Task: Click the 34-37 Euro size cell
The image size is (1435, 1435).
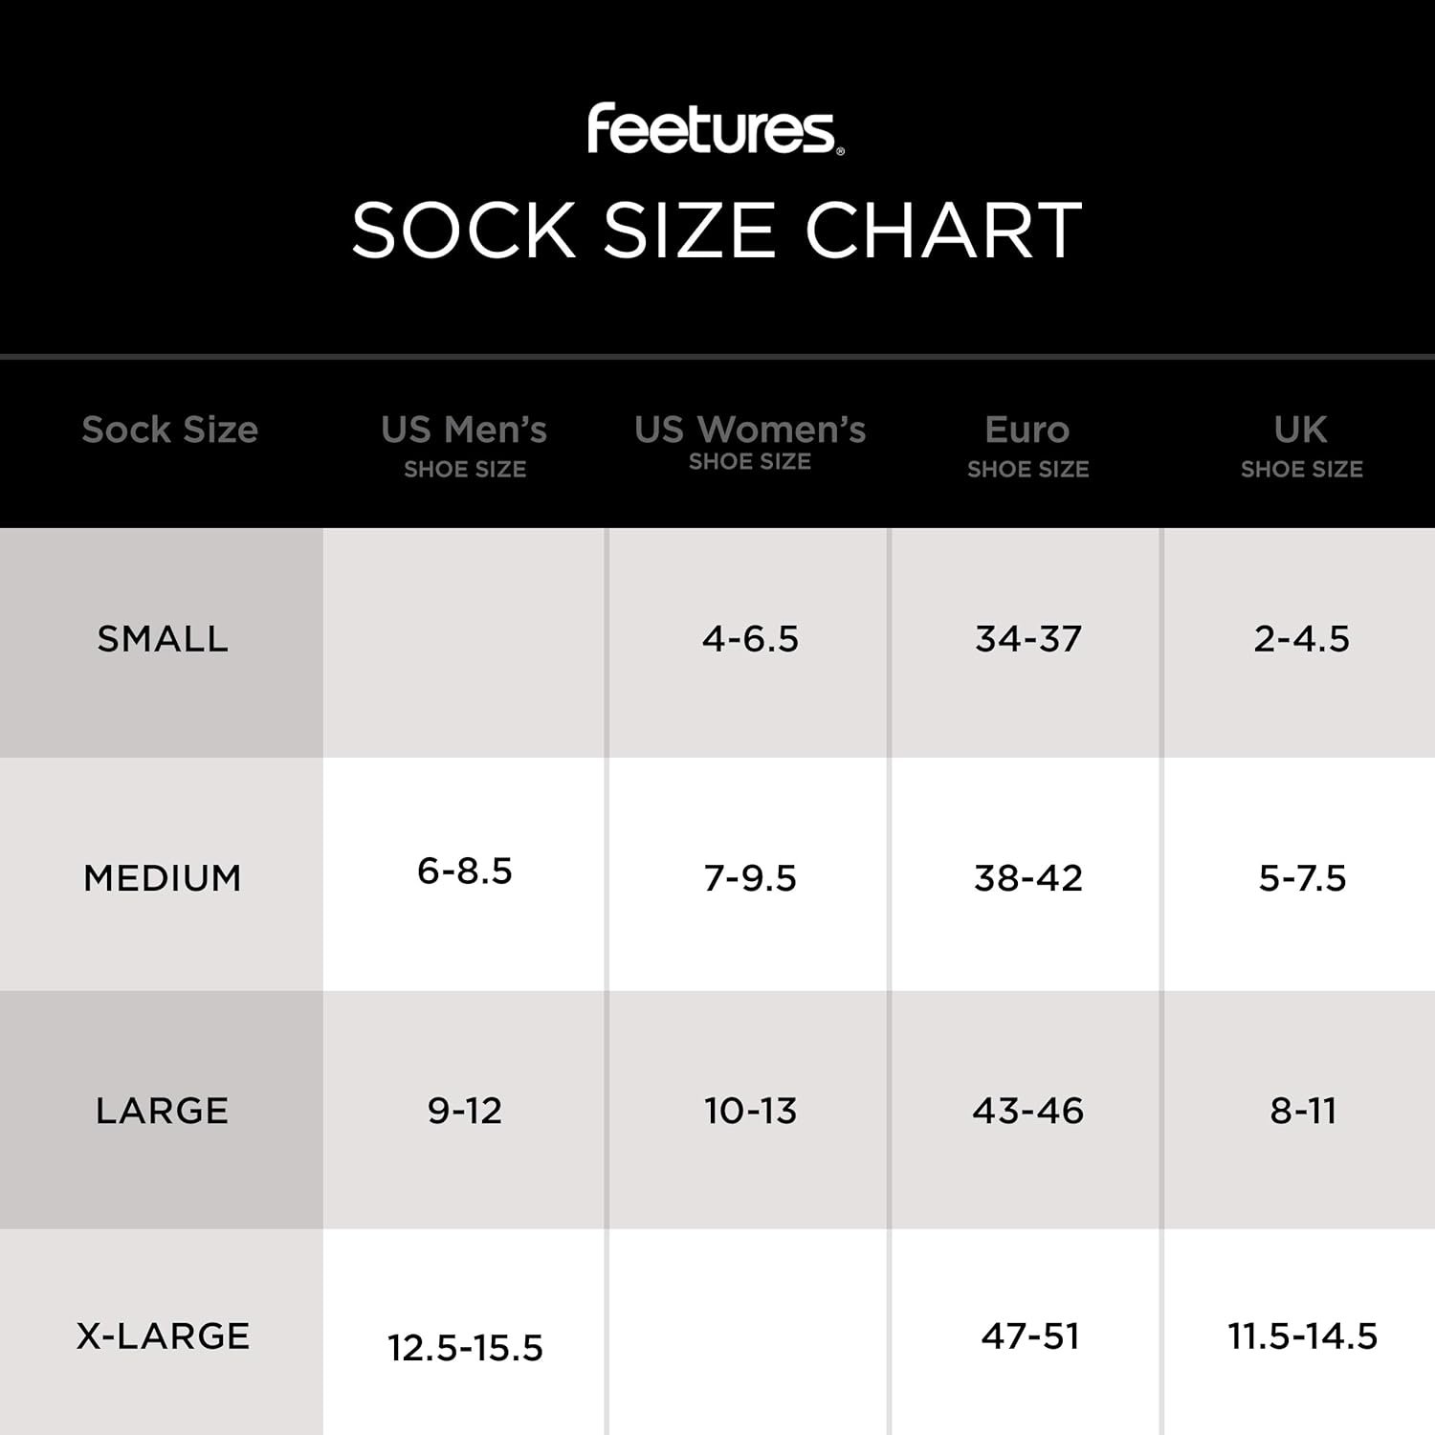Action: tap(1028, 639)
